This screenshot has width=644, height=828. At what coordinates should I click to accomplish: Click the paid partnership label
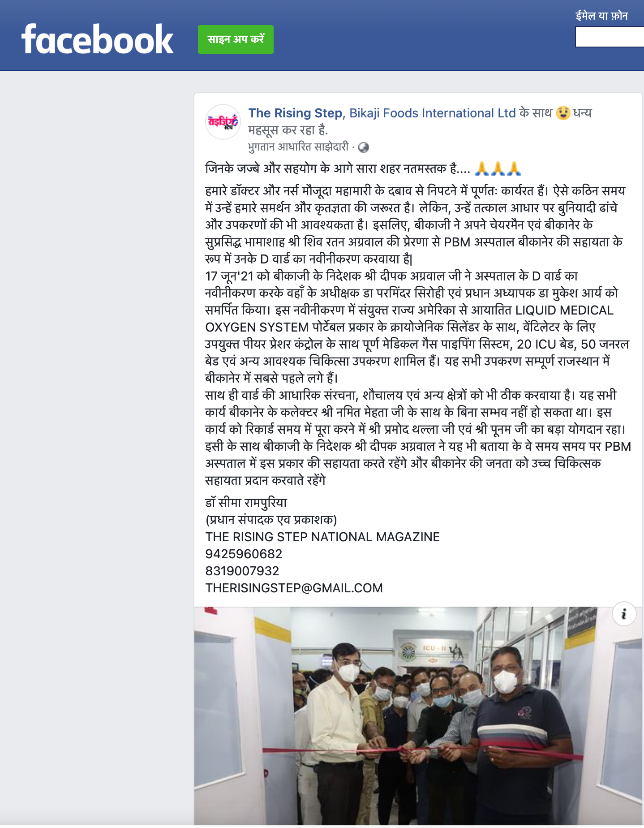click(x=298, y=147)
